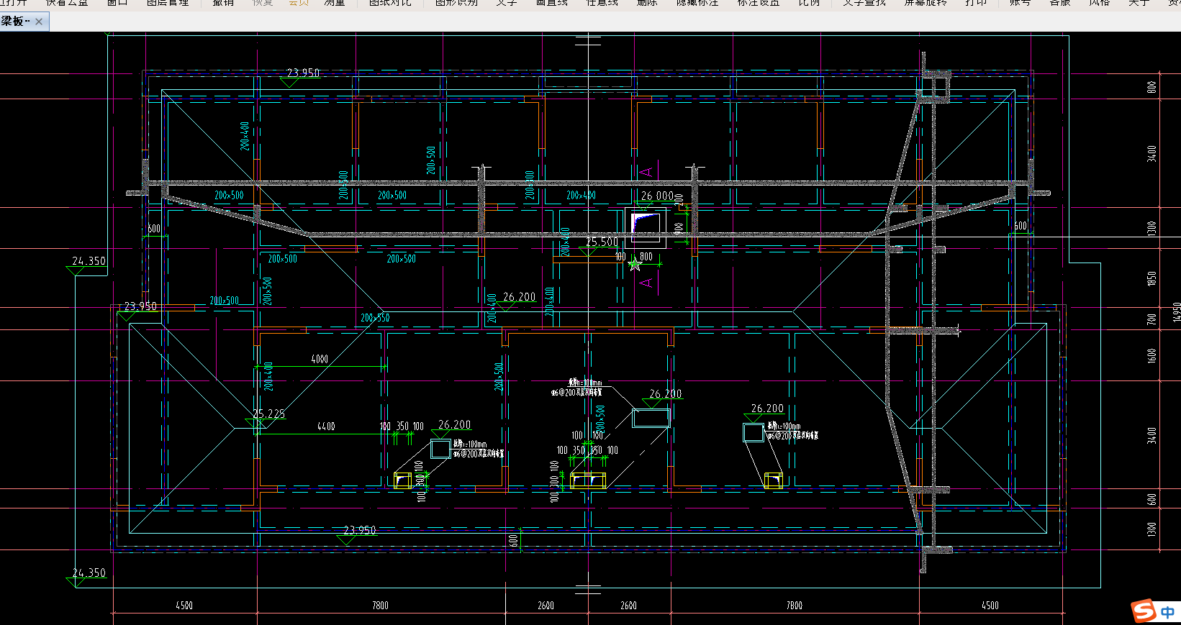The width and height of the screenshot is (1181, 625).
Task: Click the 200×550 beam size label
Action: point(375,318)
